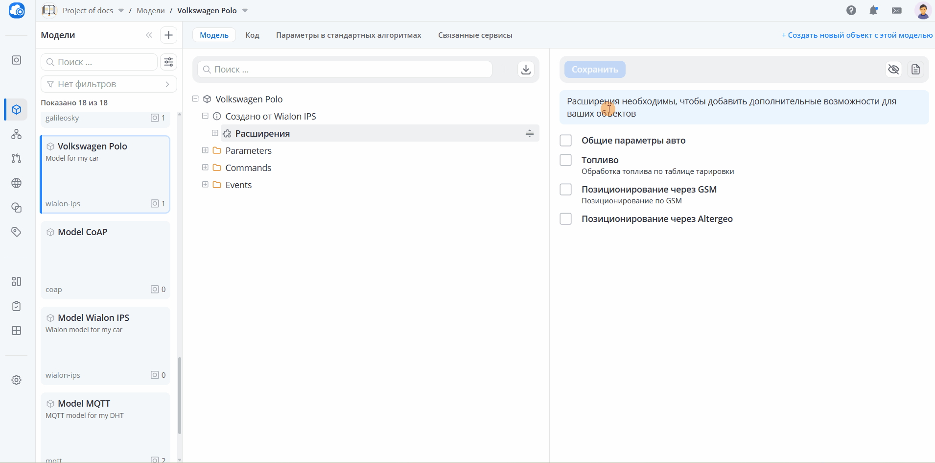This screenshot has width=935, height=463.
Task: Click the galileosky model entry
Action: tap(105, 119)
